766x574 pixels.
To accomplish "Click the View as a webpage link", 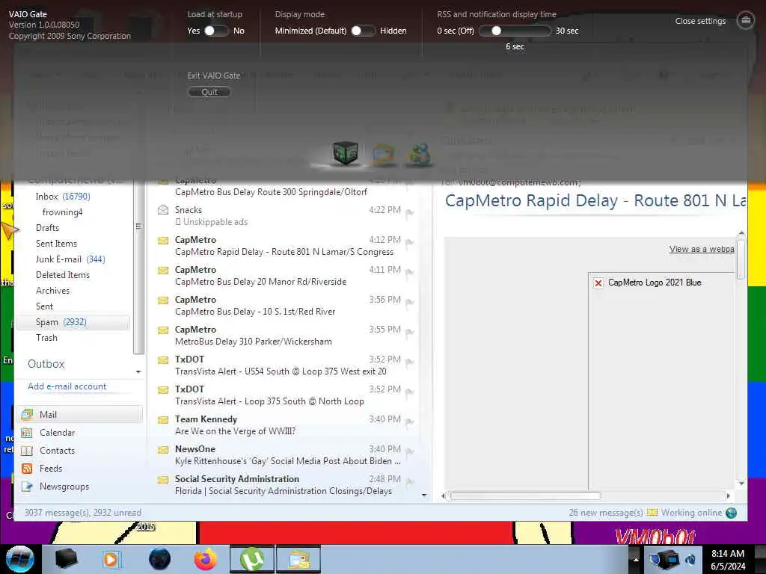I will 702,249.
